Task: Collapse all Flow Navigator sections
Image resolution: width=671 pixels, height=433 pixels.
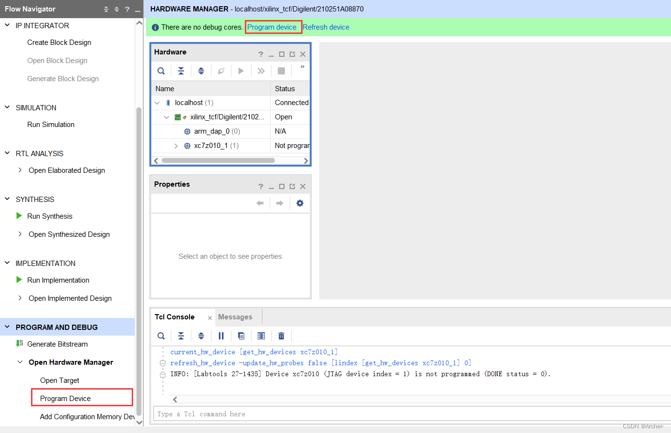Action: (106, 9)
